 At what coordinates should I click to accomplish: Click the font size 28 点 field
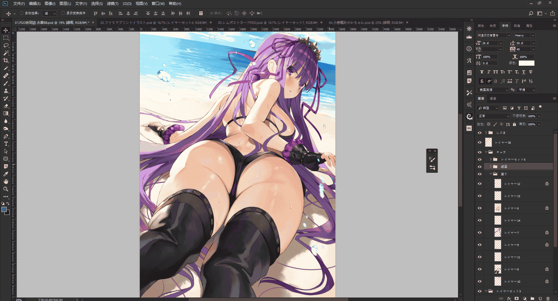[x=490, y=43]
